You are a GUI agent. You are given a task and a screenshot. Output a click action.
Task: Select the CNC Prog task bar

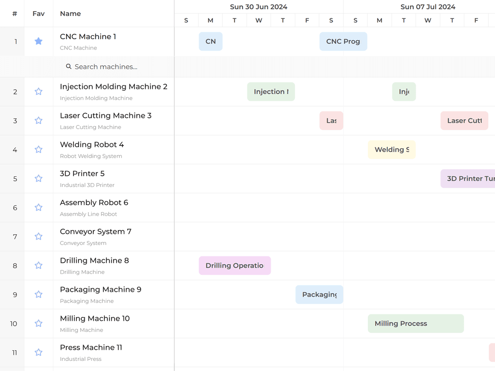point(343,41)
